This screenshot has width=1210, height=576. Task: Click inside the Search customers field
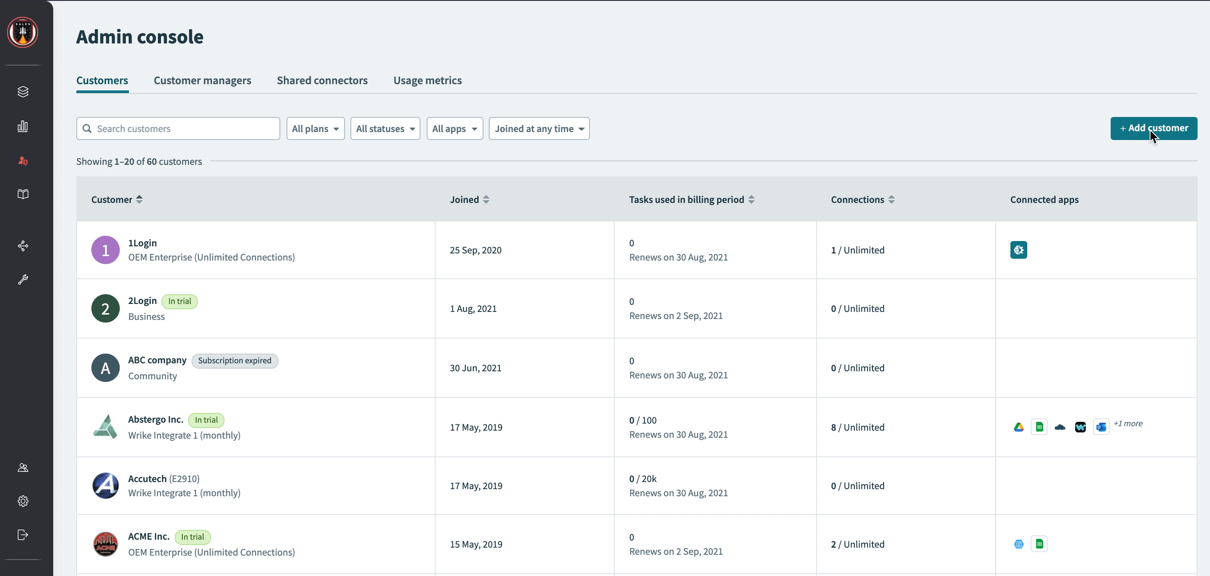[178, 128]
